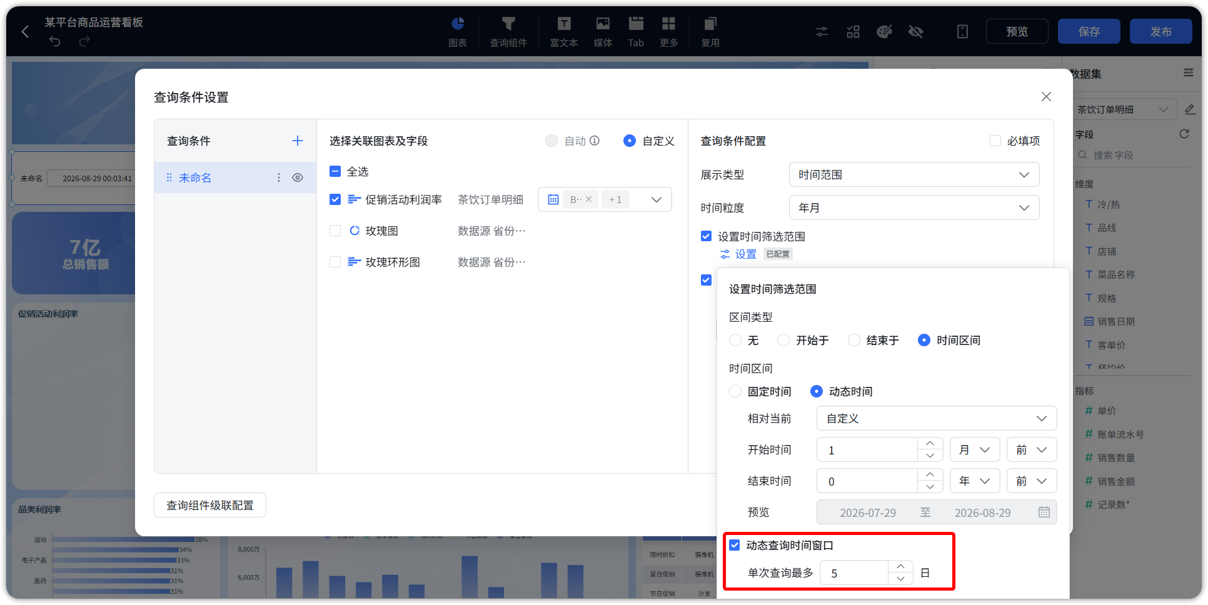The width and height of the screenshot is (1208, 605).
Task: Add a Tab component from toolbar
Action: 636,31
